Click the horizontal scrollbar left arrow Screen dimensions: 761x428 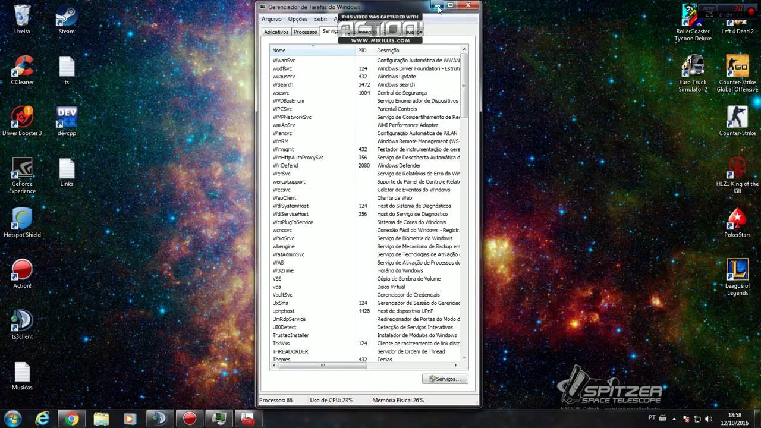pos(274,365)
